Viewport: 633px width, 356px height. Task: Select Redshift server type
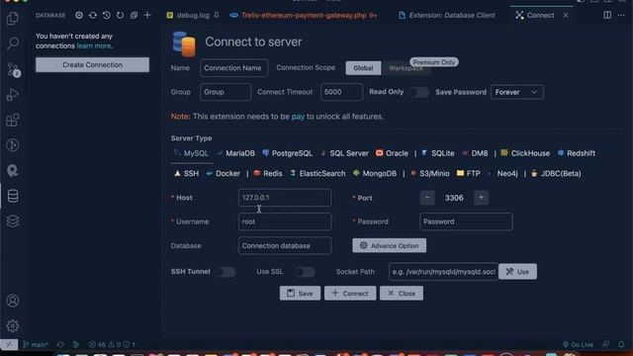click(576, 153)
